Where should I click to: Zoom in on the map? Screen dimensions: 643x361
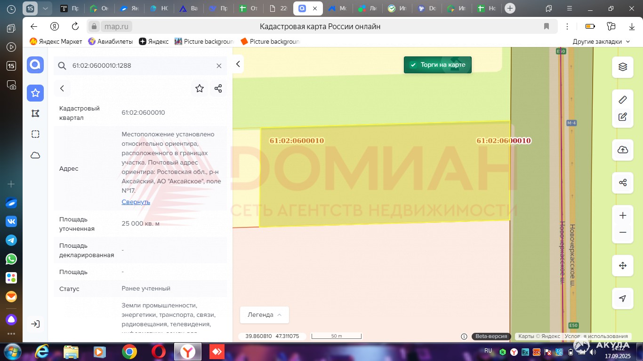pyautogui.click(x=622, y=216)
